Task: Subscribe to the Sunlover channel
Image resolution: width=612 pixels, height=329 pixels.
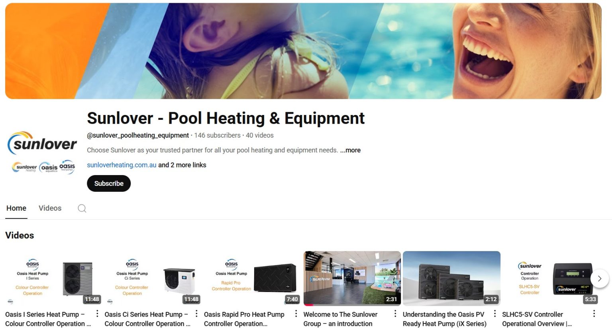Action: (109, 183)
